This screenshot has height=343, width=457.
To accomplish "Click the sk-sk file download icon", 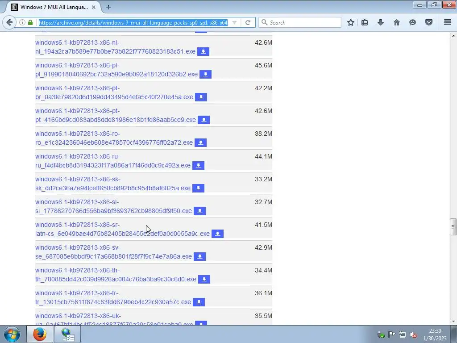I will pyautogui.click(x=199, y=188).
